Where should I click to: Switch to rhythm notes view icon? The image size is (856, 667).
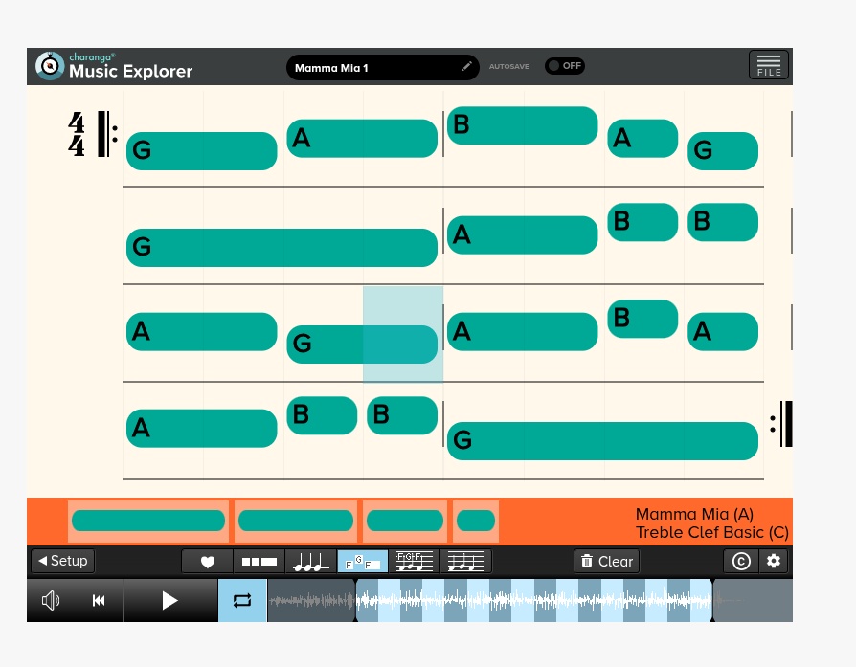point(311,562)
